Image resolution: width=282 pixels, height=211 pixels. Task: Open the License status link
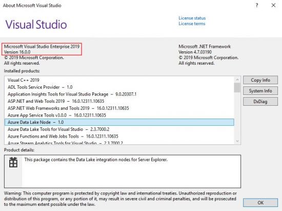(x=192, y=18)
